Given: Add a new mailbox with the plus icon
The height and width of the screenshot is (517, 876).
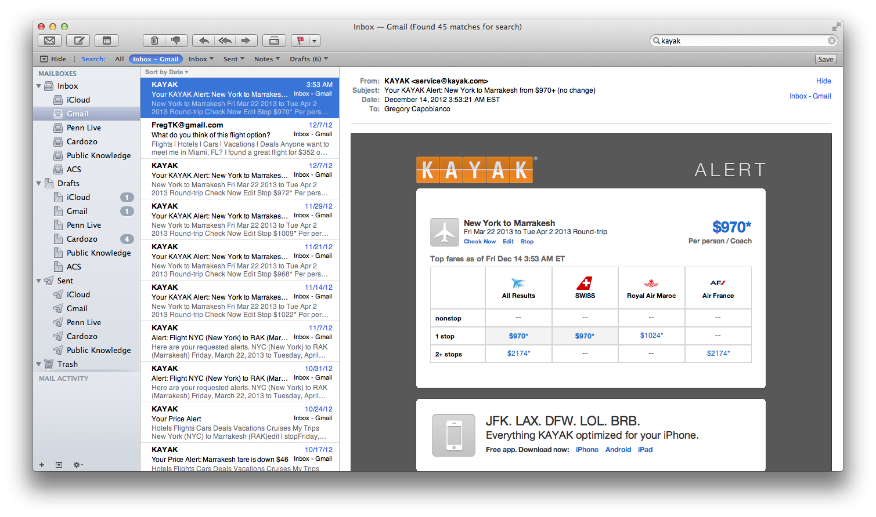Looking at the screenshot, I should tap(42, 465).
